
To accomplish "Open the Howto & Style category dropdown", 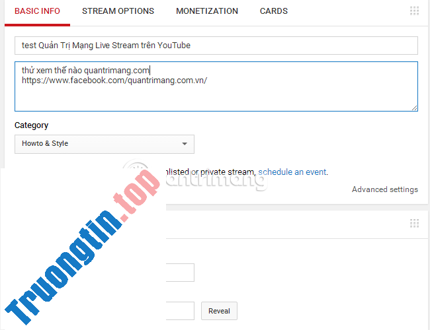I will (105, 144).
